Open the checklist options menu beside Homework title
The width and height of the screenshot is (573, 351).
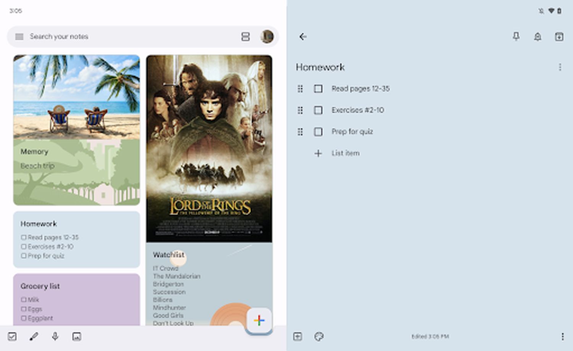click(560, 68)
